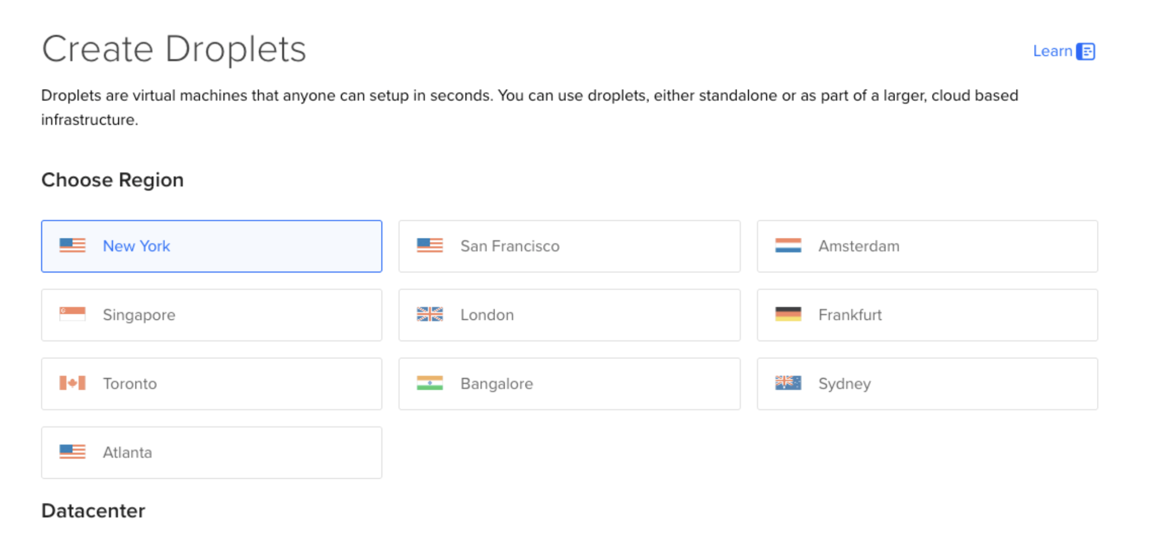Select the currently highlighted New York region
1149x533 pixels.
click(x=211, y=246)
